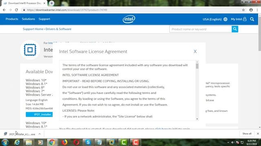Click the volume speaker tray icon
The height and width of the screenshot is (146, 261).
(x=233, y=142)
